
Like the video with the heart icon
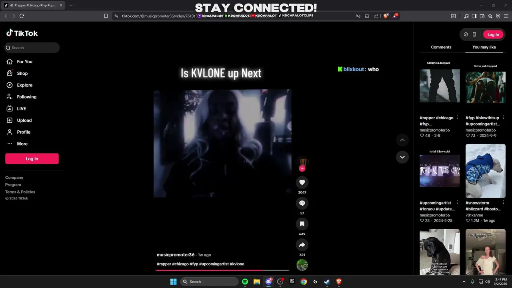point(302,182)
